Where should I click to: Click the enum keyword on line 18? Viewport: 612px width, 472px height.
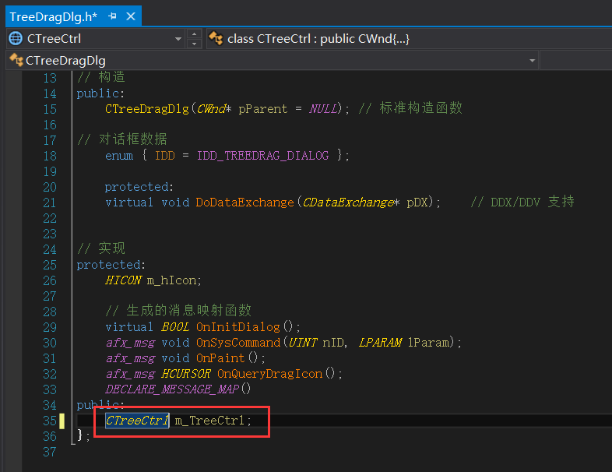(119, 156)
